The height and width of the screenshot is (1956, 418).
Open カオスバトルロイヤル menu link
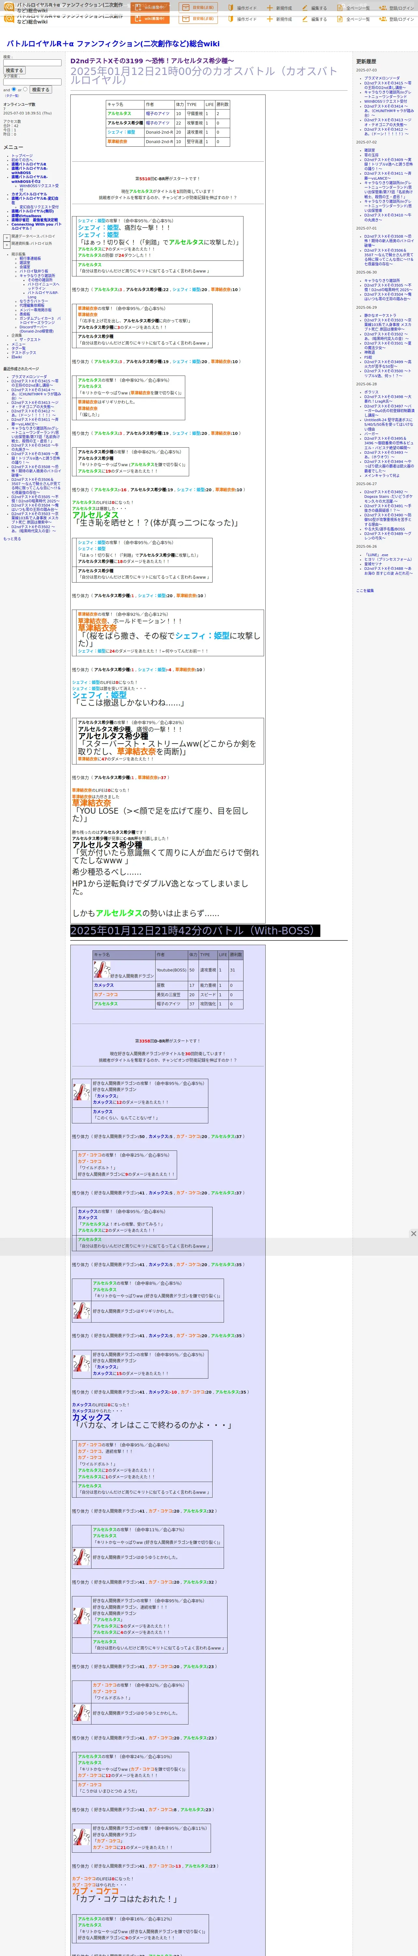29,194
